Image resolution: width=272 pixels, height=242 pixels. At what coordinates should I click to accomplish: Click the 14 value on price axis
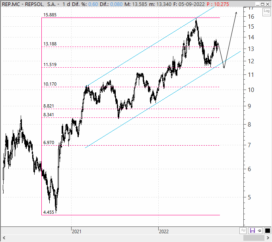tap(251, 37)
